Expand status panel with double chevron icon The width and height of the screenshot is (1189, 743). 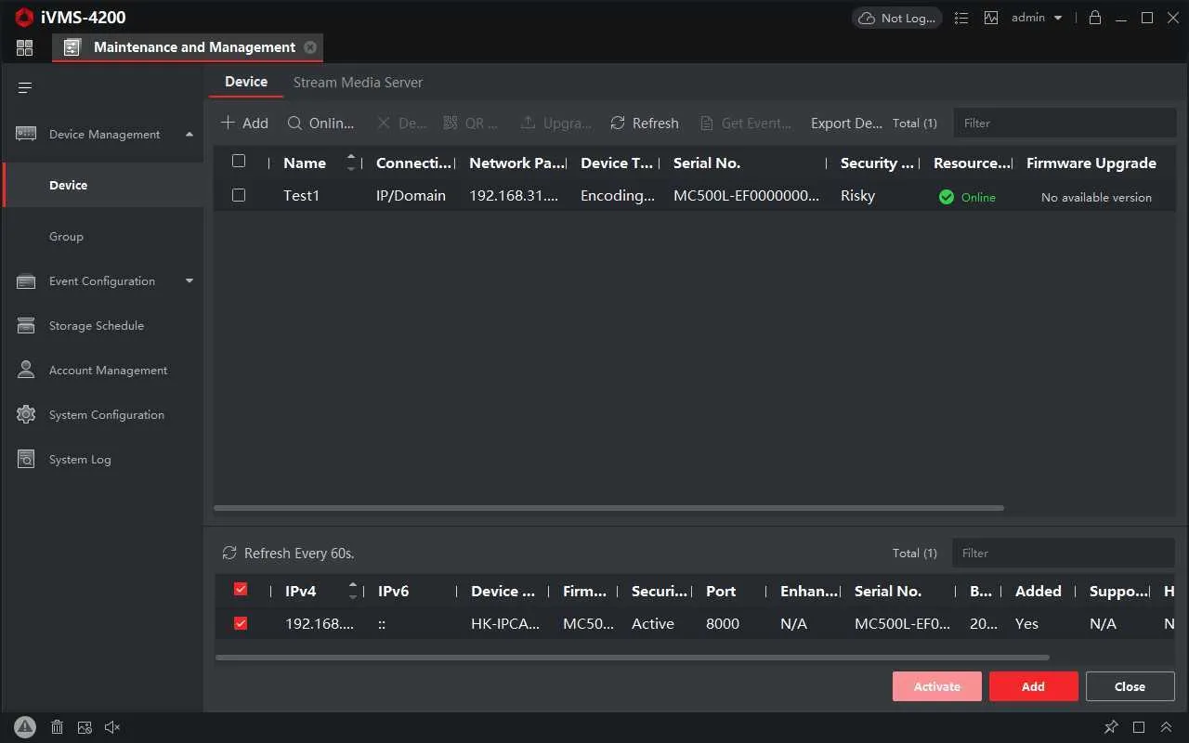1167,727
